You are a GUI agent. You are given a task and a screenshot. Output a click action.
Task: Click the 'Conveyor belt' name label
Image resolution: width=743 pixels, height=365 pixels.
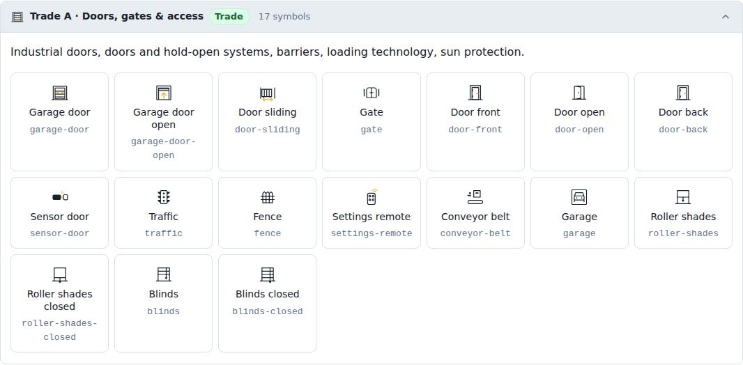(475, 217)
